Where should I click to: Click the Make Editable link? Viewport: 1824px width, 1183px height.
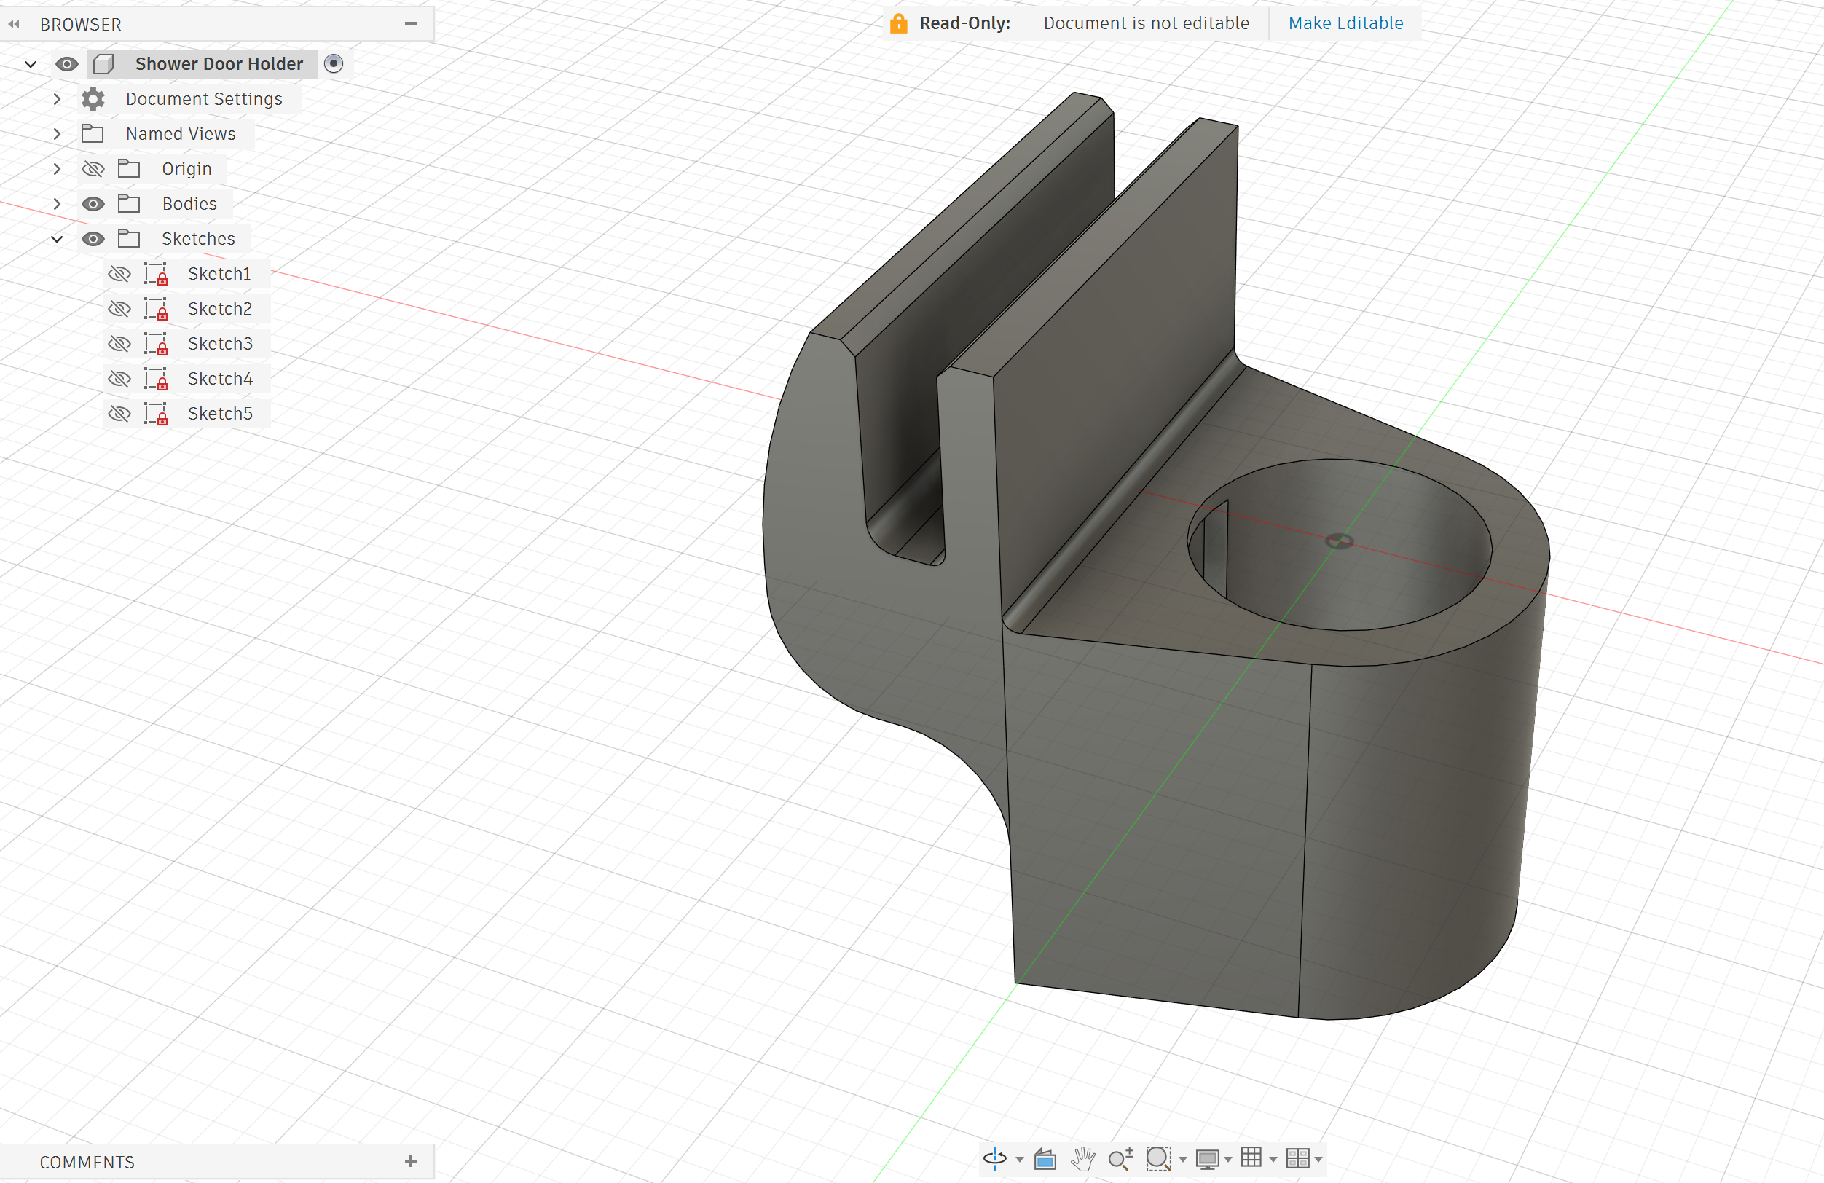pos(1345,23)
